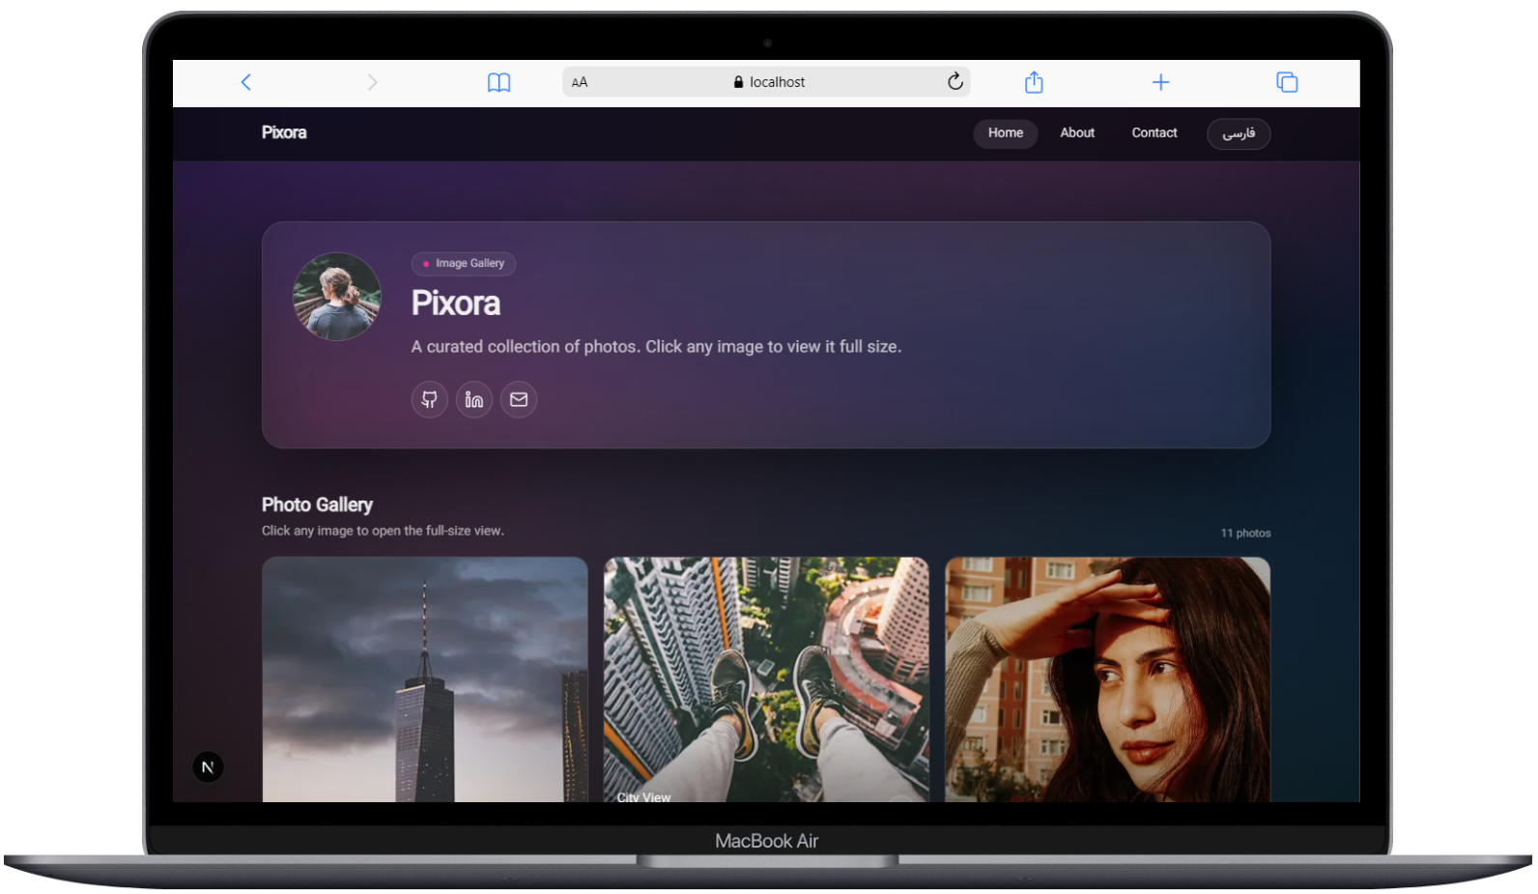Open the skyscraper tower photo

[x=425, y=678]
